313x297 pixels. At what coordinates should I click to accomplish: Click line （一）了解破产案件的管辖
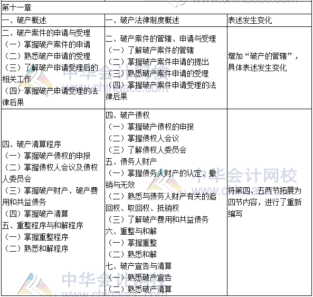click(x=150, y=50)
